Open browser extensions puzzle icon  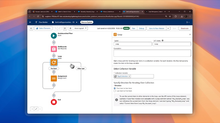click(176, 16)
